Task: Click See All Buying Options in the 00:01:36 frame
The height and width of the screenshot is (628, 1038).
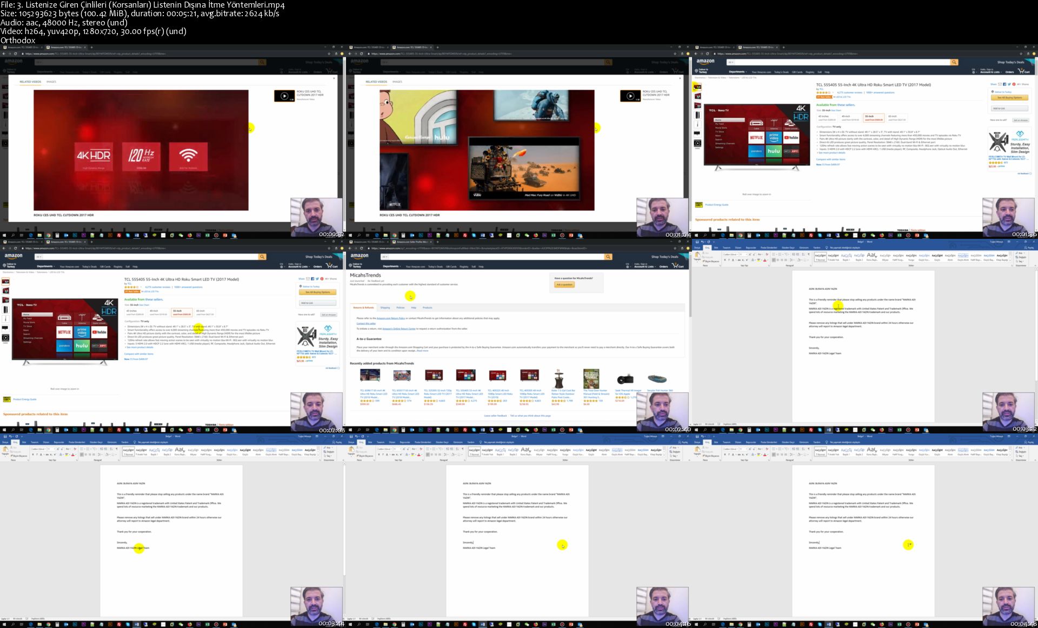Action: coord(1010,98)
